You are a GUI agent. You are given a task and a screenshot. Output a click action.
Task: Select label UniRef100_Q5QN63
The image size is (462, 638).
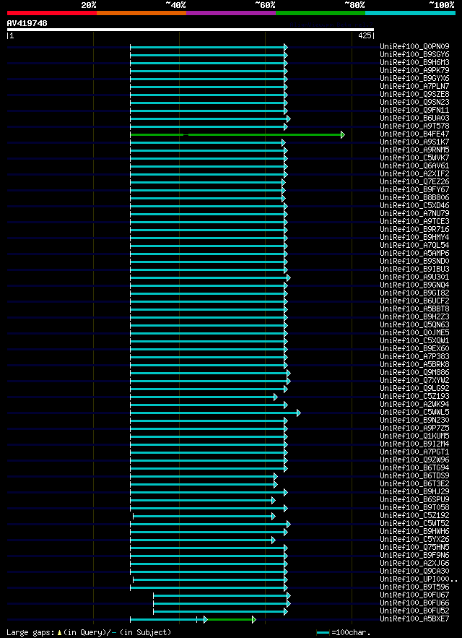(415, 325)
